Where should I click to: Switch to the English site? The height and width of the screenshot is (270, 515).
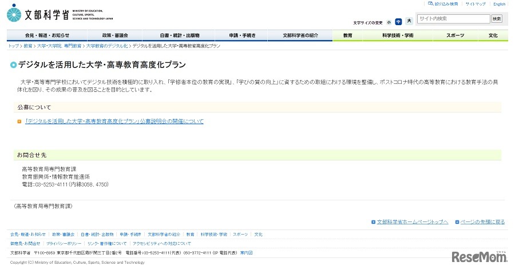point(499,4)
